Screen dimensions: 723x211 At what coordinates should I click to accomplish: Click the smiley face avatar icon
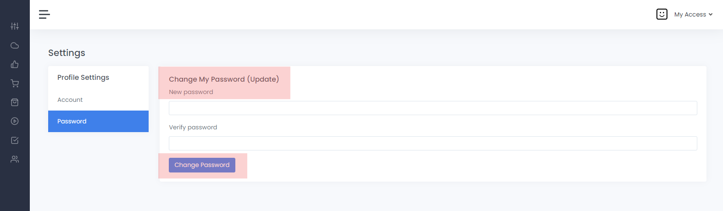(x=662, y=15)
